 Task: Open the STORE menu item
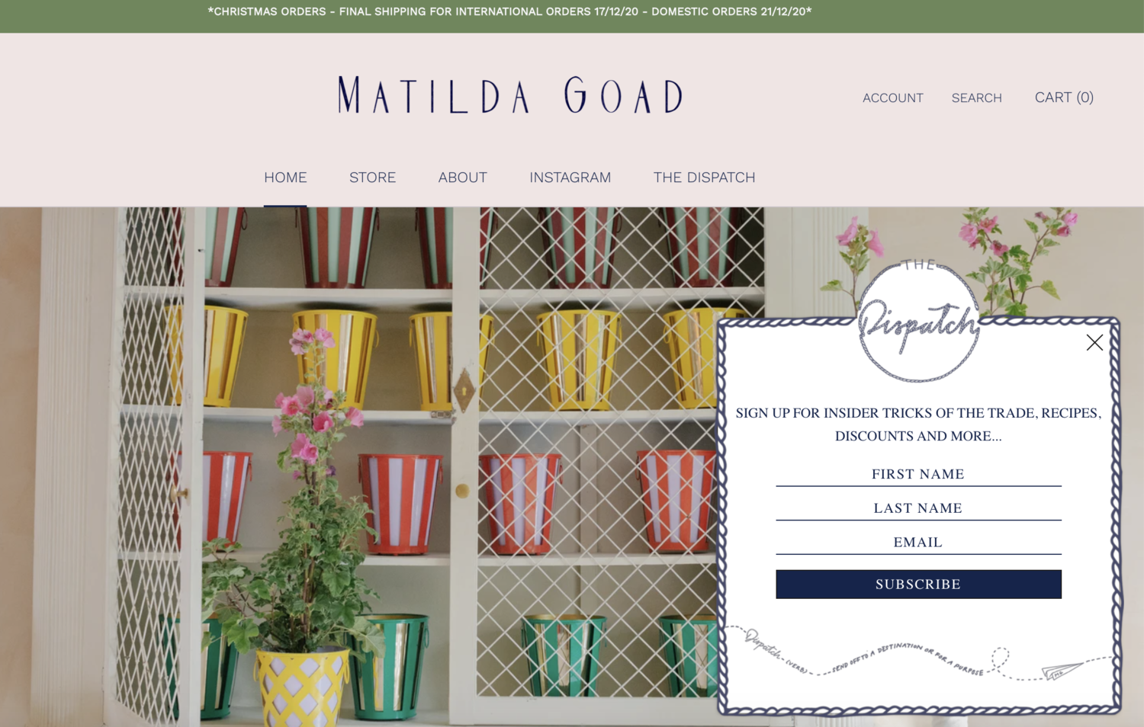coord(372,178)
